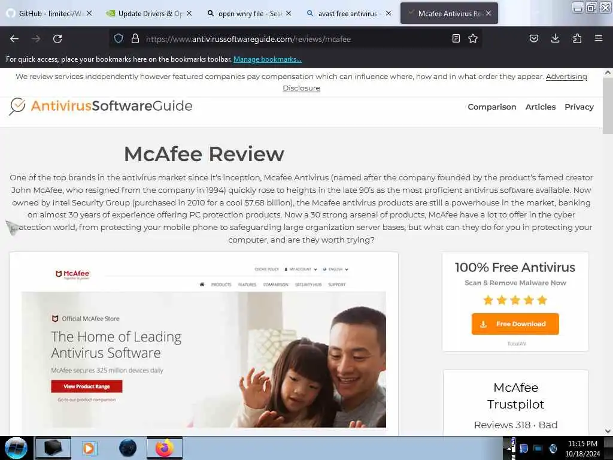The width and height of the screenshot is (613, 460).
Task: Open the Manage bookmarks link
Action: [x=268, y=59]
